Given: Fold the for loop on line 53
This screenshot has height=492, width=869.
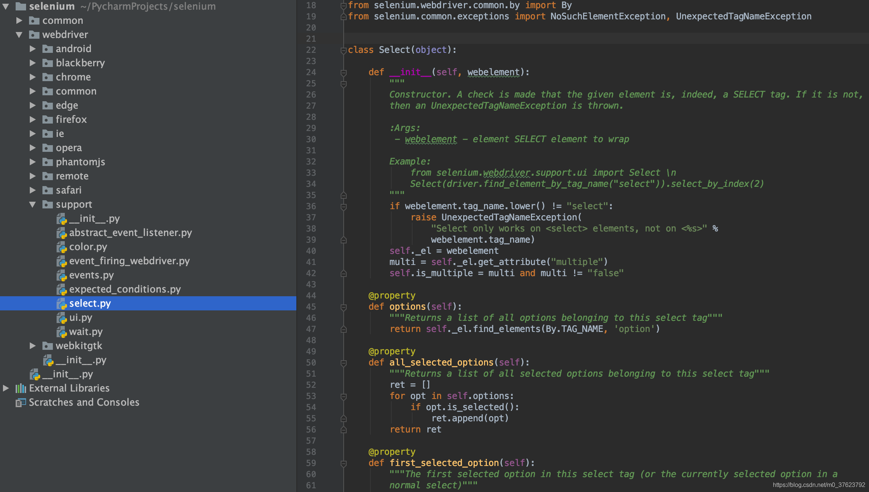Looking at the screenshot, I should tap(344, 396).
